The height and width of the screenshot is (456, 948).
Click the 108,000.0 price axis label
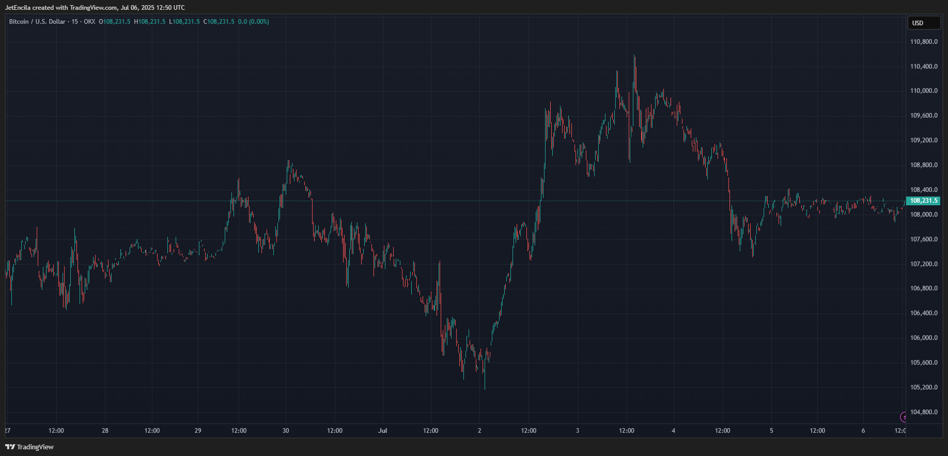pos(924,215)
